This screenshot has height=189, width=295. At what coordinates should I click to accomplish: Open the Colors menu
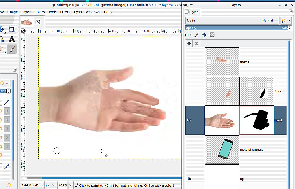(x=39, y=12)
